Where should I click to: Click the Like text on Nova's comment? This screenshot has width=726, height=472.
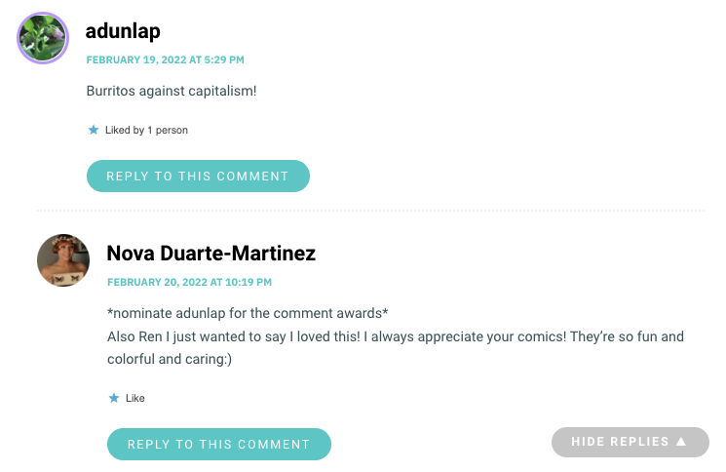click(135, 398)
